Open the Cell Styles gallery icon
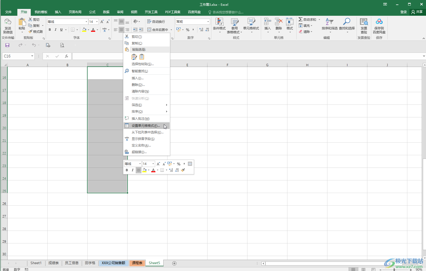Viewport: 426px width, 271px height. [251, 22]
